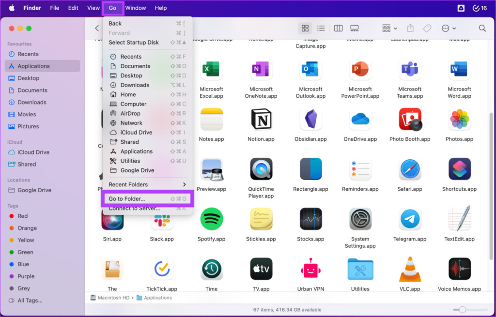Select the Voice Memos.app icon
496x317 pixels.
[460, 269]
